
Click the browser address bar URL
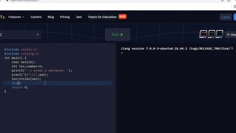tap(24, 1)
